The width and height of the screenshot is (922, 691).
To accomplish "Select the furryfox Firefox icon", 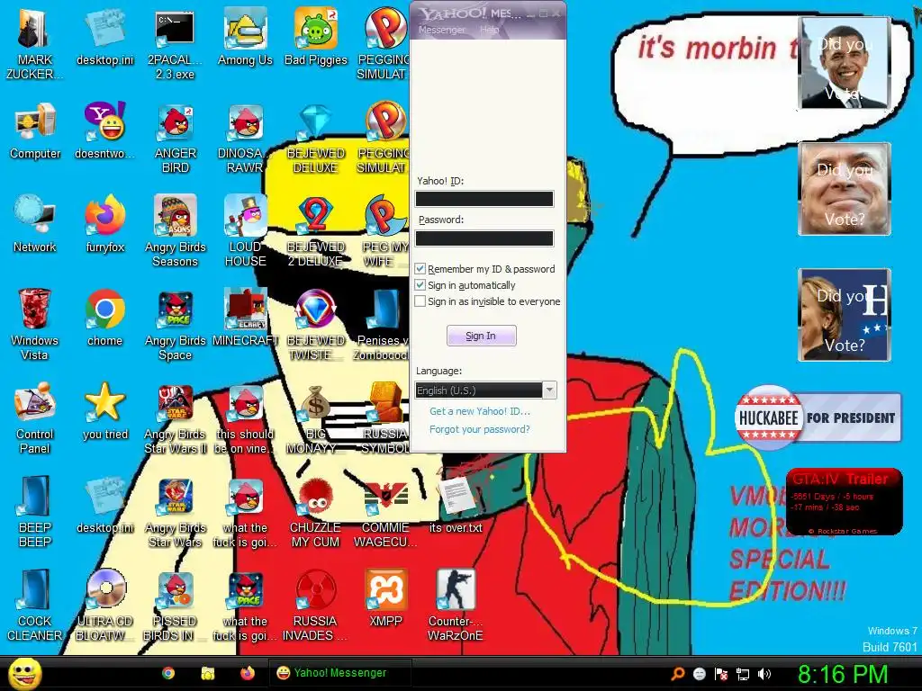I will (105, 224).
